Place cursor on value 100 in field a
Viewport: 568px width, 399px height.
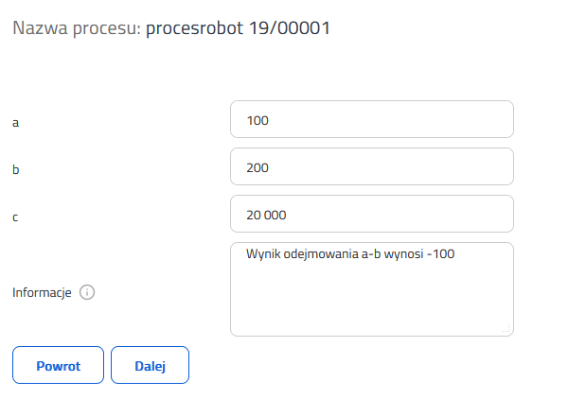(257, 120)
